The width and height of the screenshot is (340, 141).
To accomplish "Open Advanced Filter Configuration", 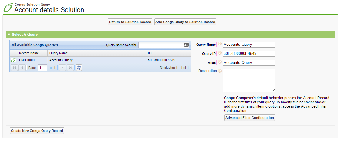I will point(249,118).
